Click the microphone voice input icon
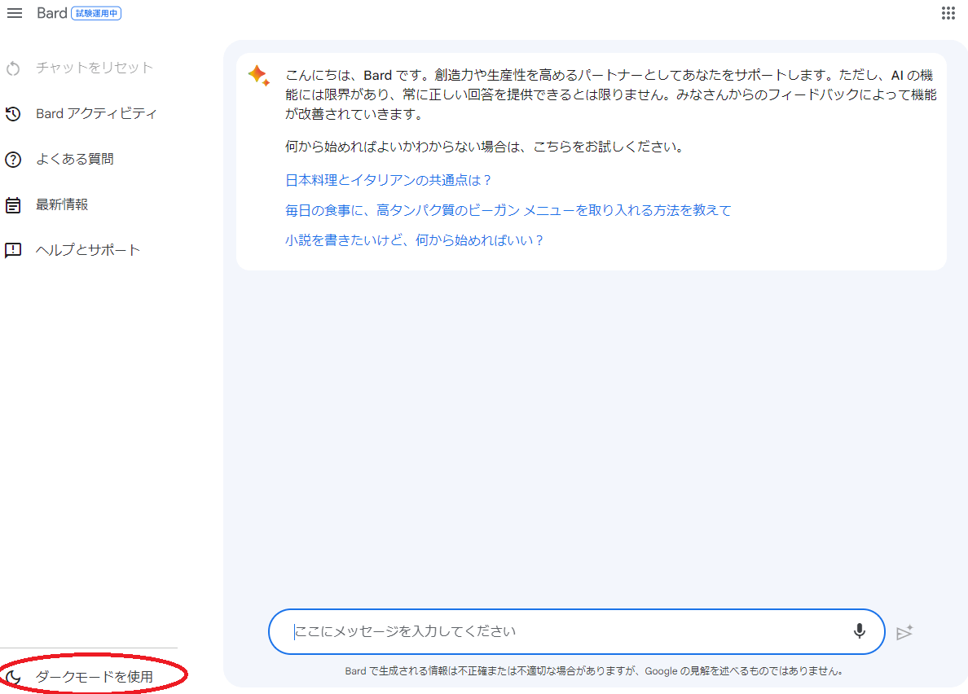 859,631
